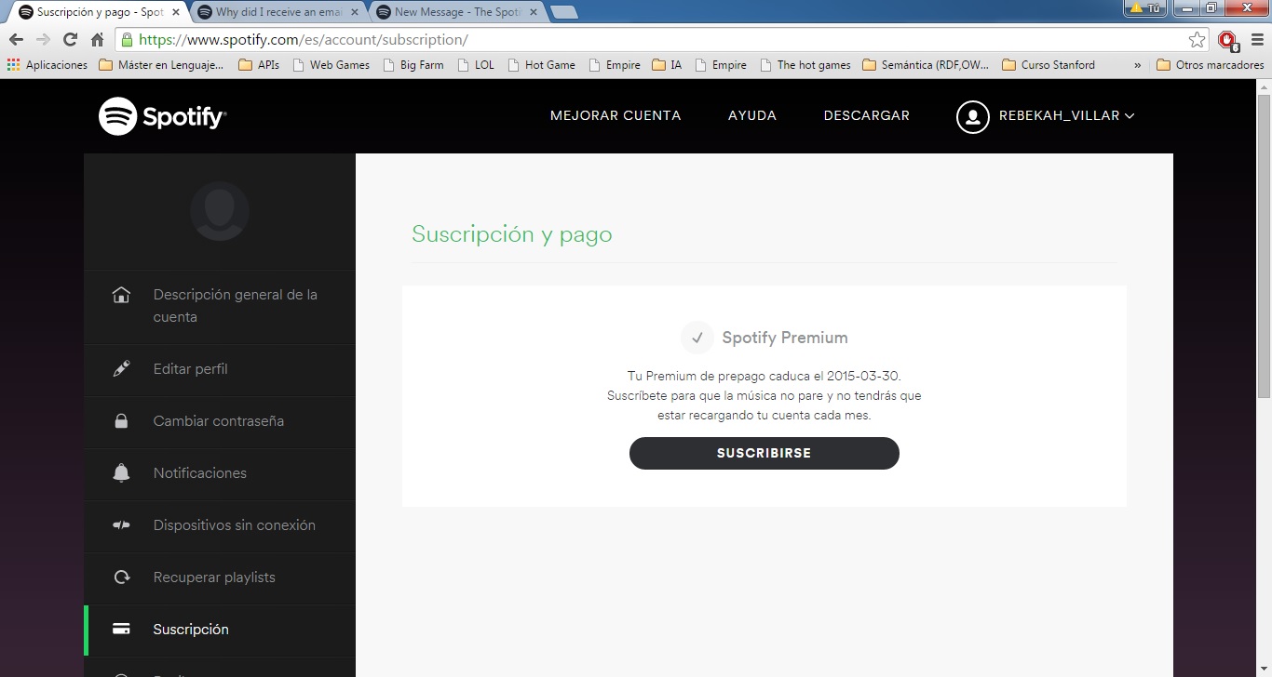The height and width of the screenshot is (677, 1272).
Task: Open a new browser tab
Action: coord(564,12)
